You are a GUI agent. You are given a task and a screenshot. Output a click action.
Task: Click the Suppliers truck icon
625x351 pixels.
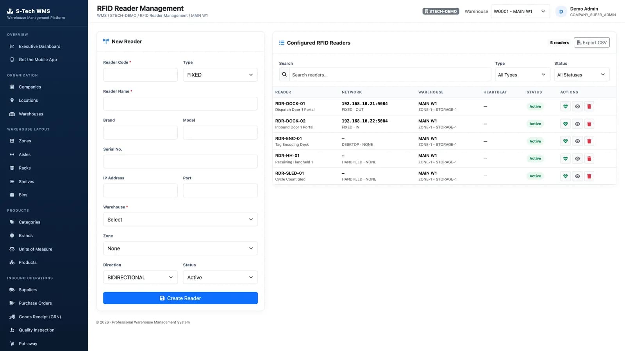coord(12,290)
